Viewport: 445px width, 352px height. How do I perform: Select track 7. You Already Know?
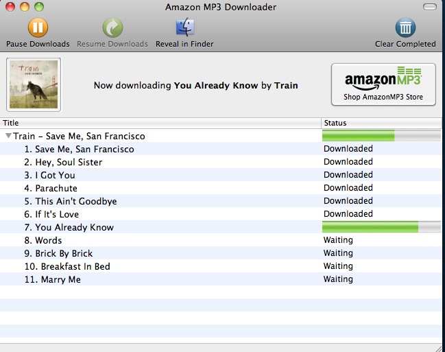(x=221, y=227)
